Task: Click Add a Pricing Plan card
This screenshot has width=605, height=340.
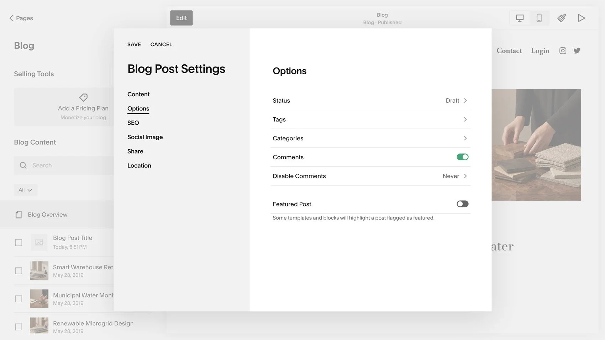Action: [x=64, y=107]
